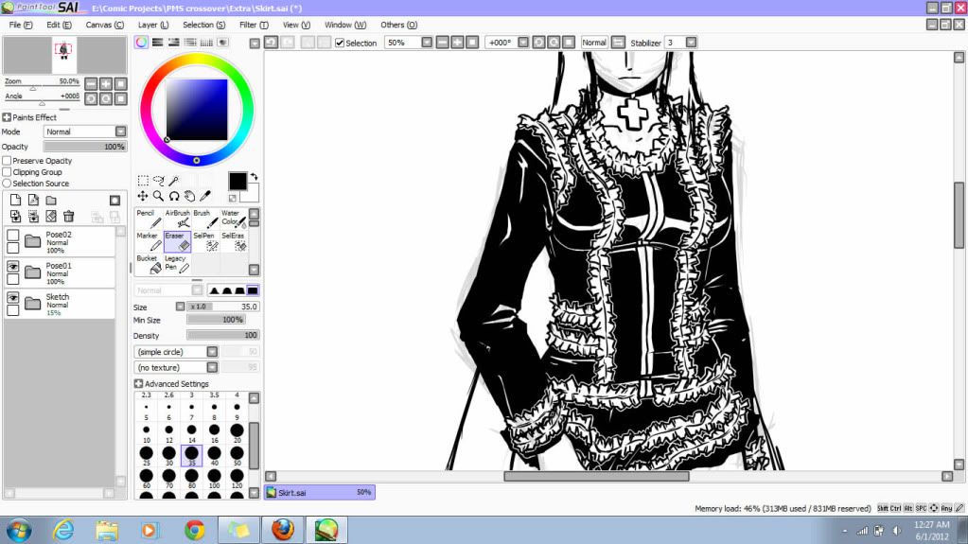
Task: Click the canvas horizontal scrollbar
Action: (596, 476)
